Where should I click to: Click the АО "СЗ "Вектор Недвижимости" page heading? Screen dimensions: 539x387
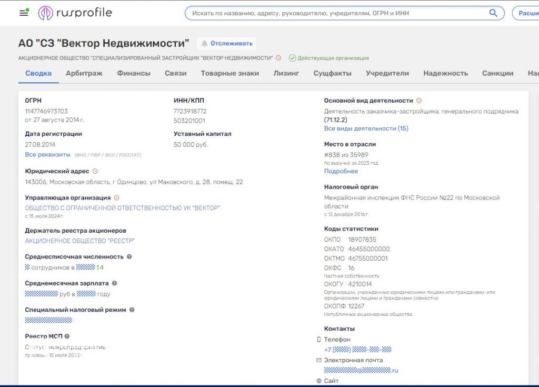(x=104, y=43)
